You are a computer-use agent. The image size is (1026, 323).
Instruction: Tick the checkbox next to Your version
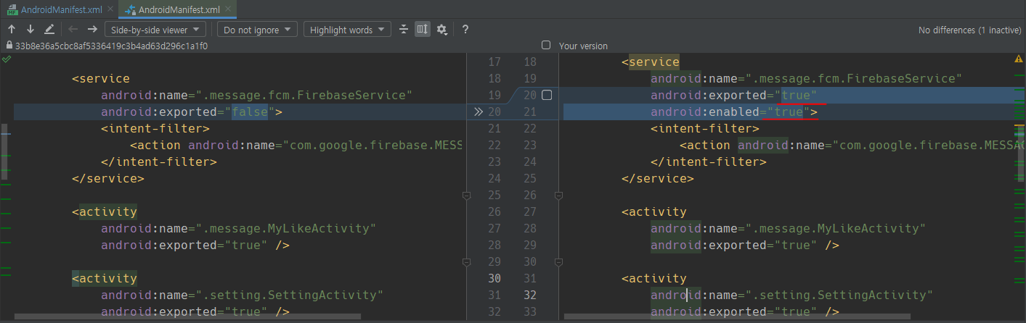tap(546, 45)
